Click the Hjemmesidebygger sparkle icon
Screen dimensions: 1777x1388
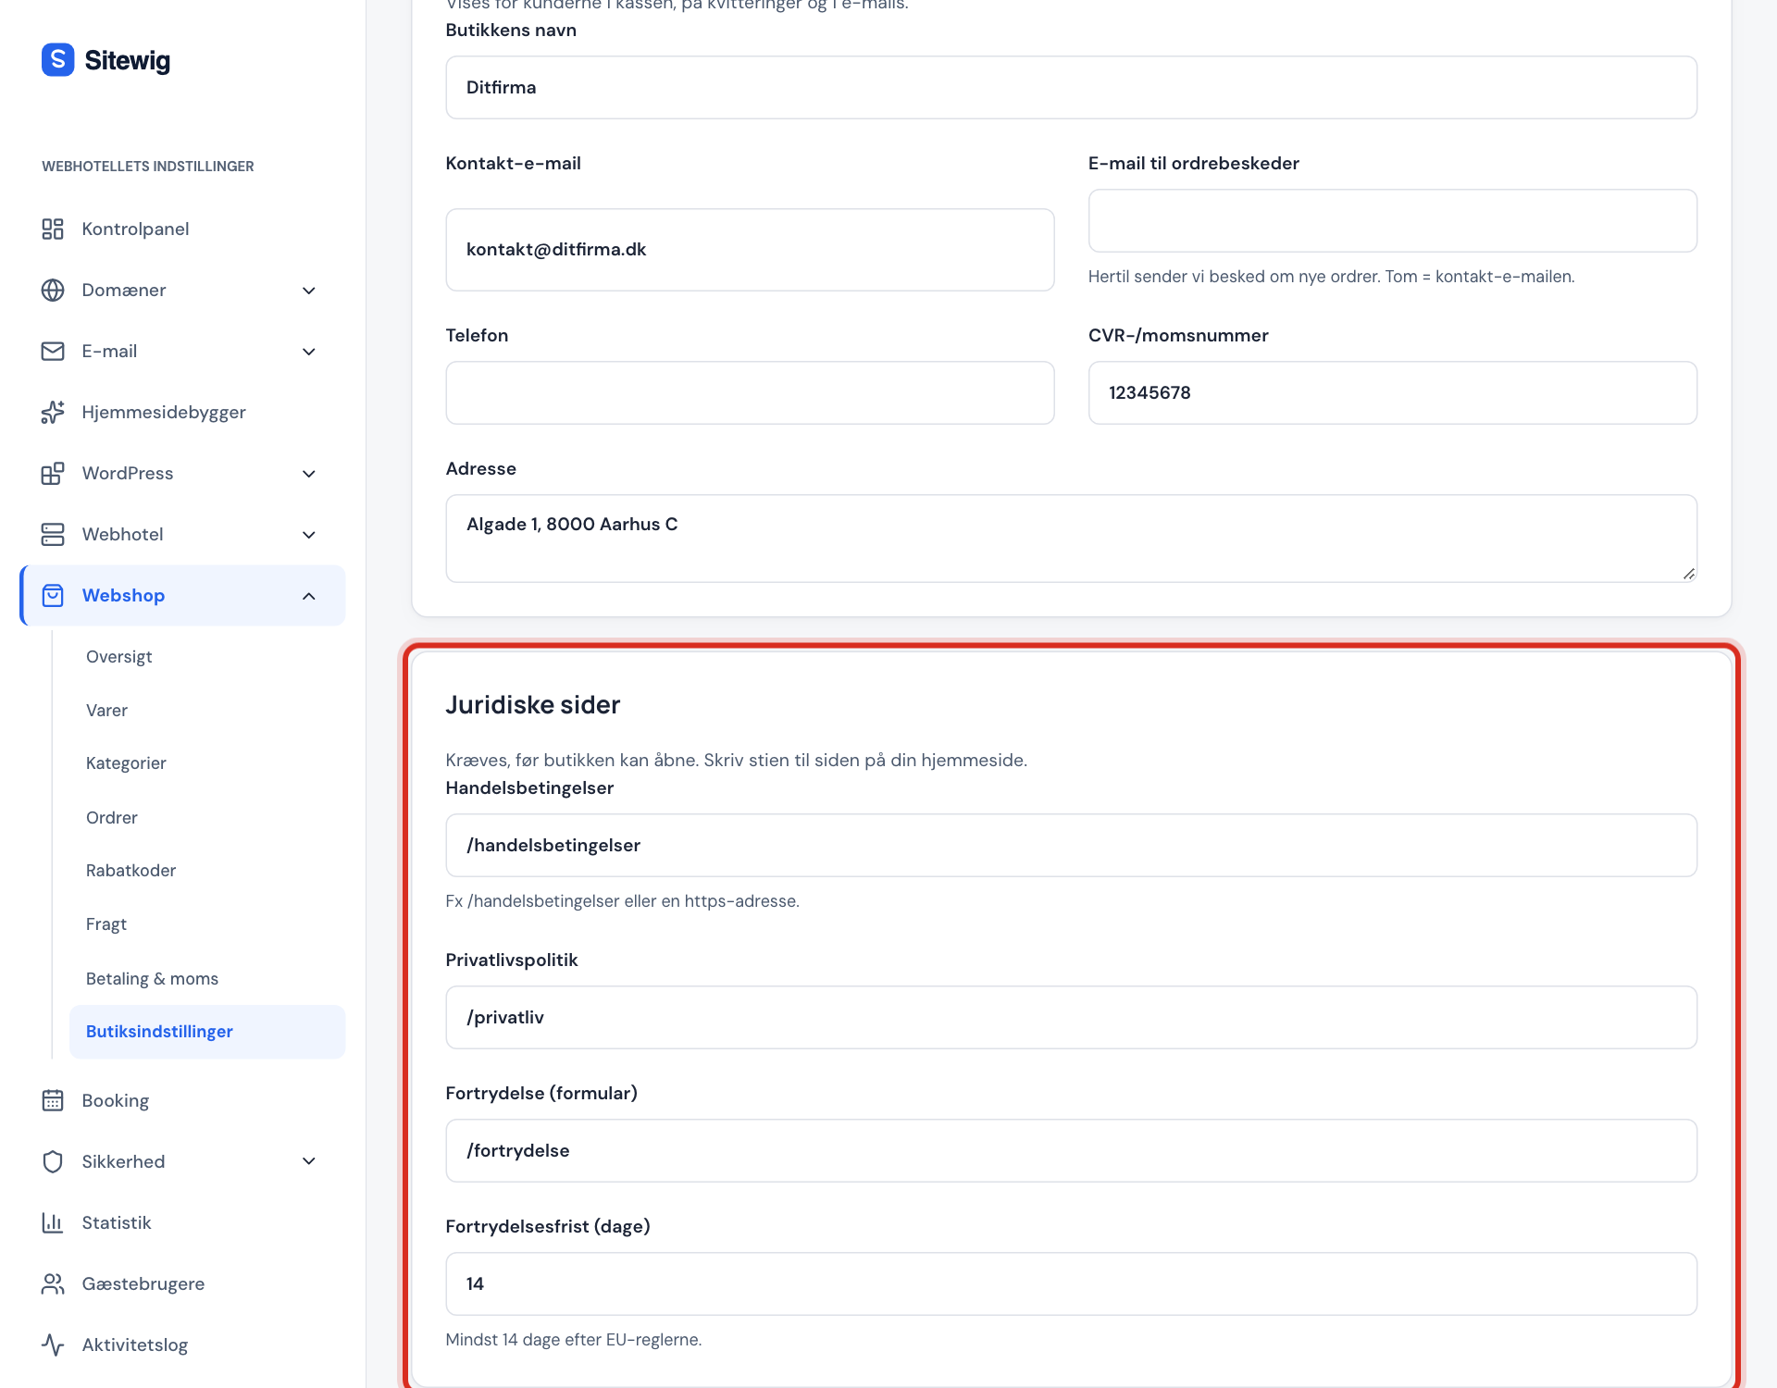53,412
